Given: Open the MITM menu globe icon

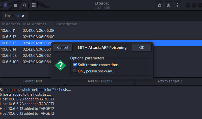Looking at the screenshot, I should pyautogui.click(x=159, y=5).
